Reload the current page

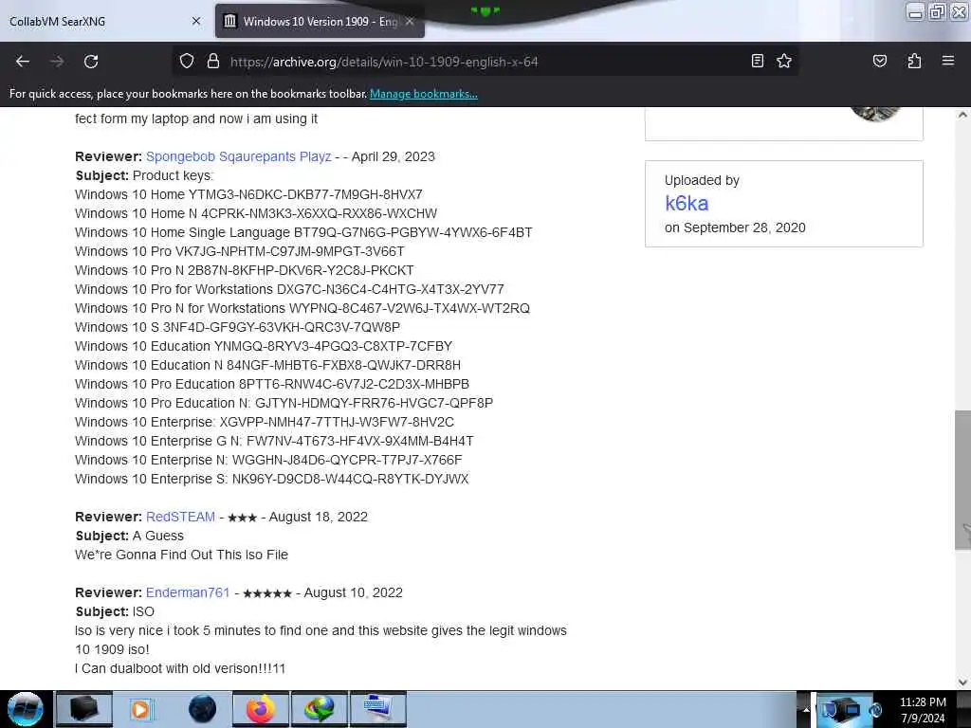click(91, 62)
